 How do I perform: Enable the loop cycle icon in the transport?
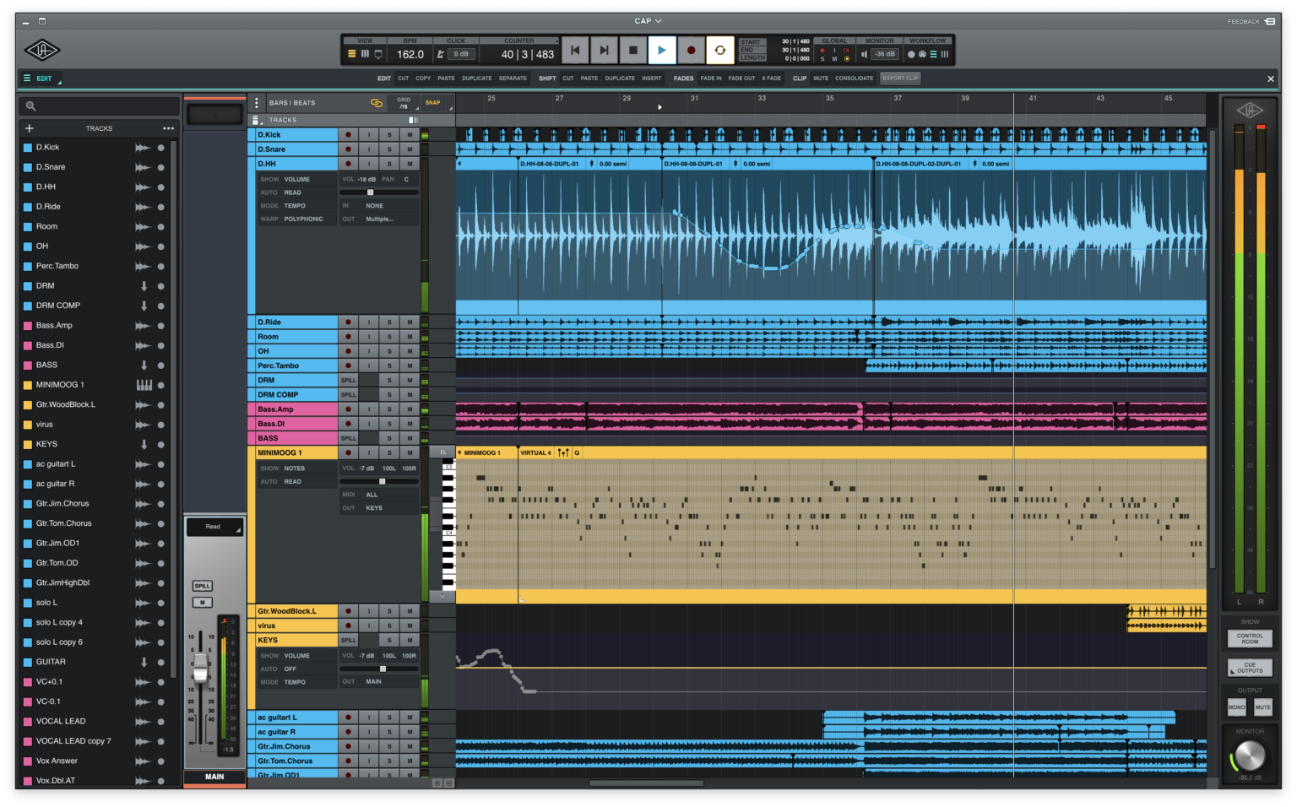719,50
